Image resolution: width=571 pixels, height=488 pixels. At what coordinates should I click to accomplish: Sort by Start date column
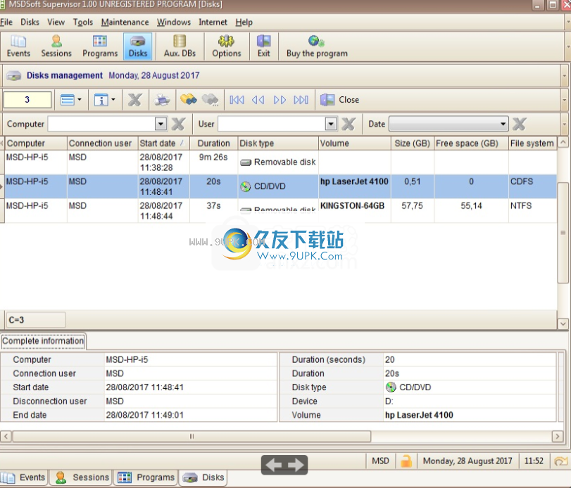(163, 143)
